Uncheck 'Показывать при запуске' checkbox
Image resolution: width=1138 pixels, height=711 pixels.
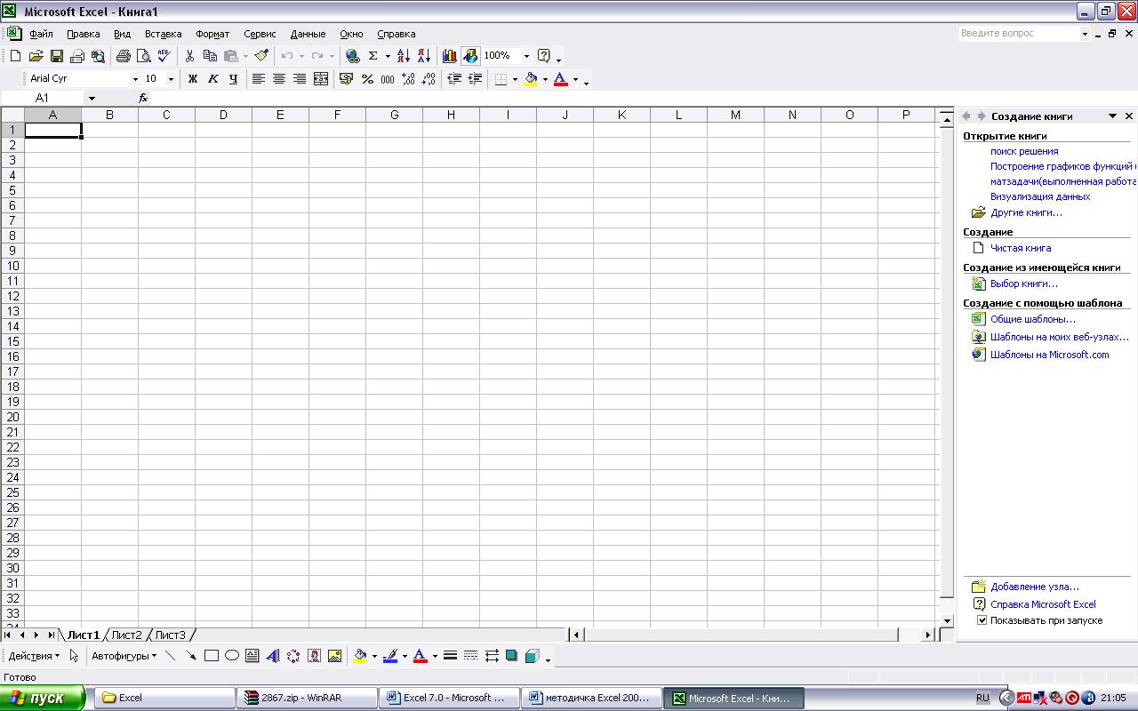982,620
